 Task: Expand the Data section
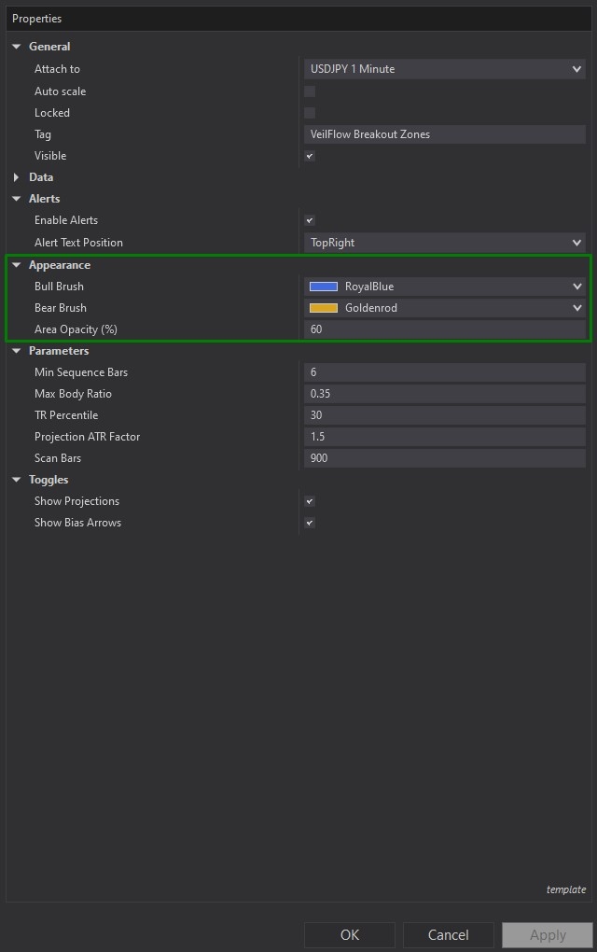pyautogui.click(x=16, y=176)
